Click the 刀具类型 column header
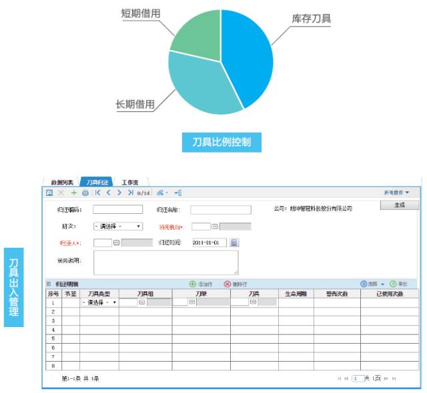427x393 pixels. tap(99, 294)
